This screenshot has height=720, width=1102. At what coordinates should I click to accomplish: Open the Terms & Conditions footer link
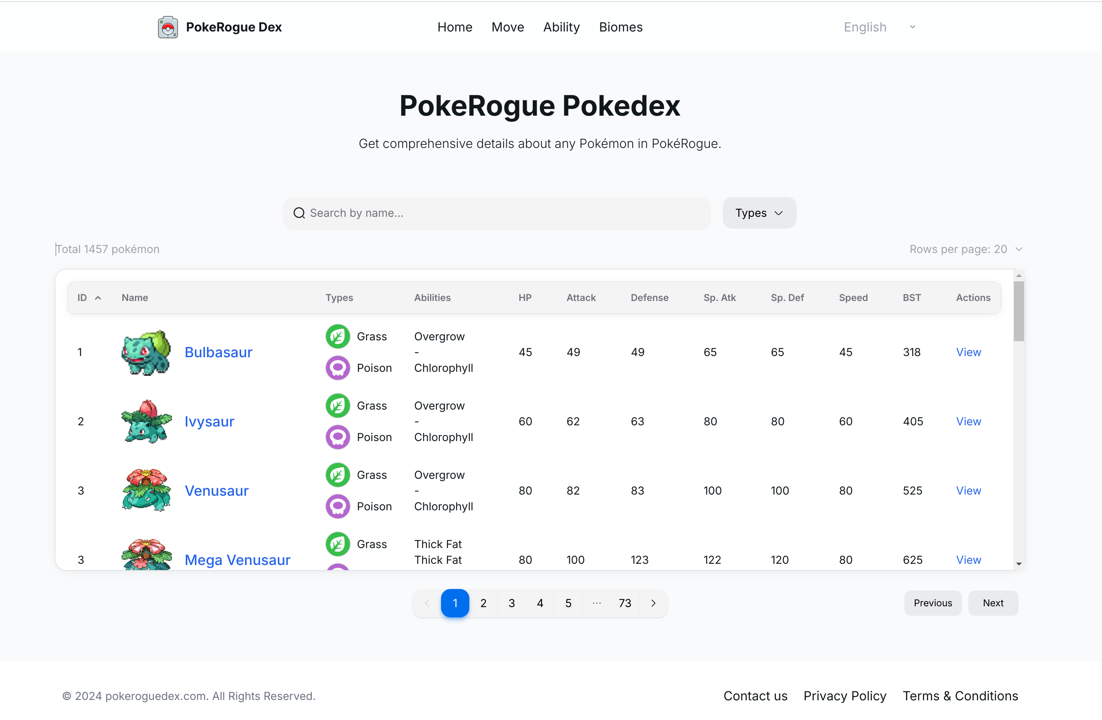pyautogui.click(x=960, y=696)
